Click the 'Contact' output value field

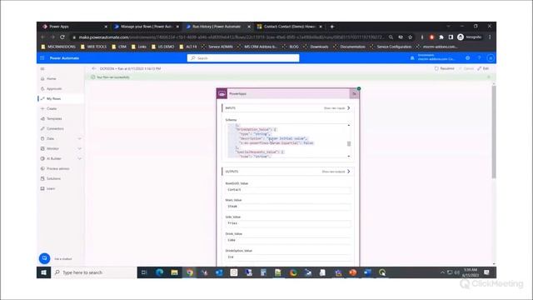click(288, 189)
